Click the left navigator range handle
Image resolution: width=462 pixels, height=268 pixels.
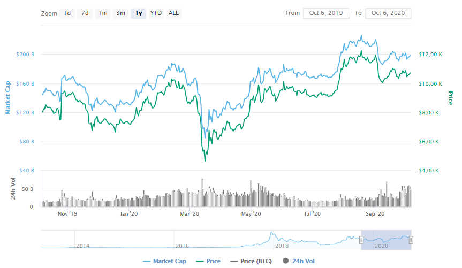(361, 240)
